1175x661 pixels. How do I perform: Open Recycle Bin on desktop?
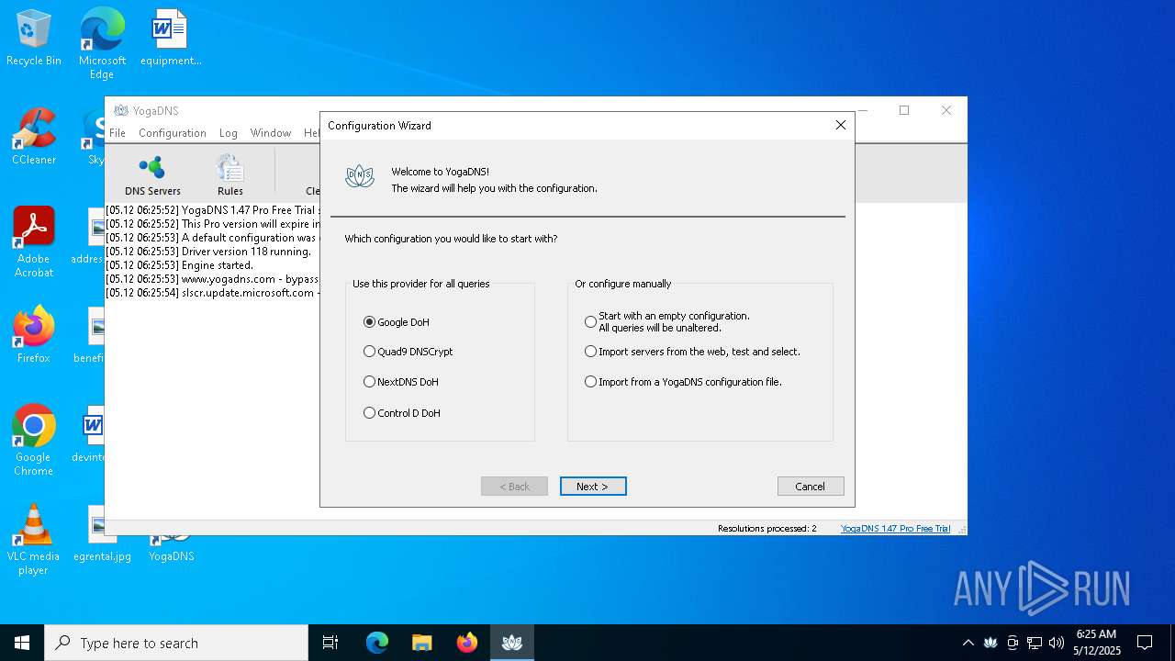point(34,39)
